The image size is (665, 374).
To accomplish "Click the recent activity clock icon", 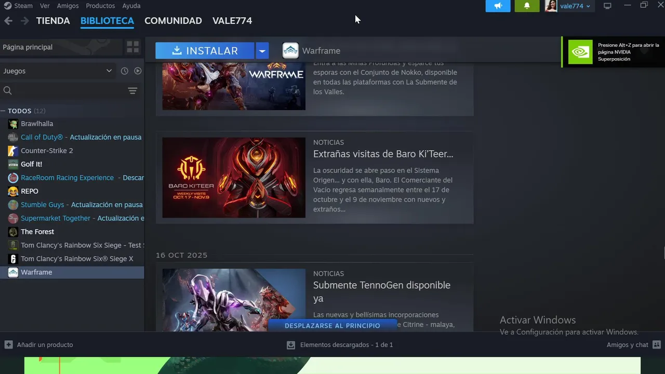I will pyautogui.click(x=125, y=71).
